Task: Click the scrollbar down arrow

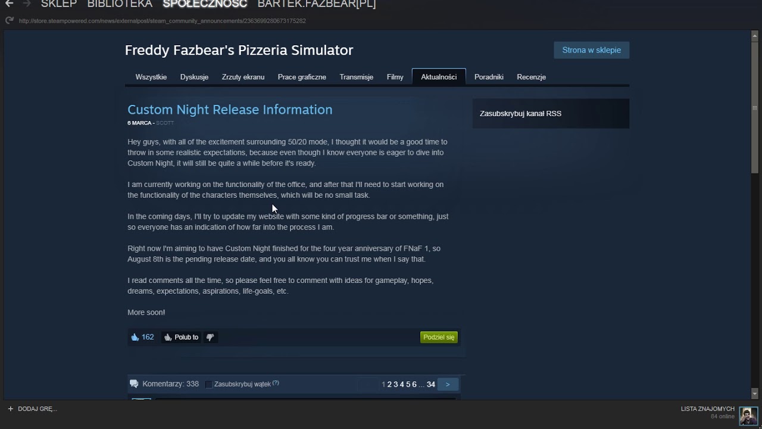Action: tap(755, 393)
